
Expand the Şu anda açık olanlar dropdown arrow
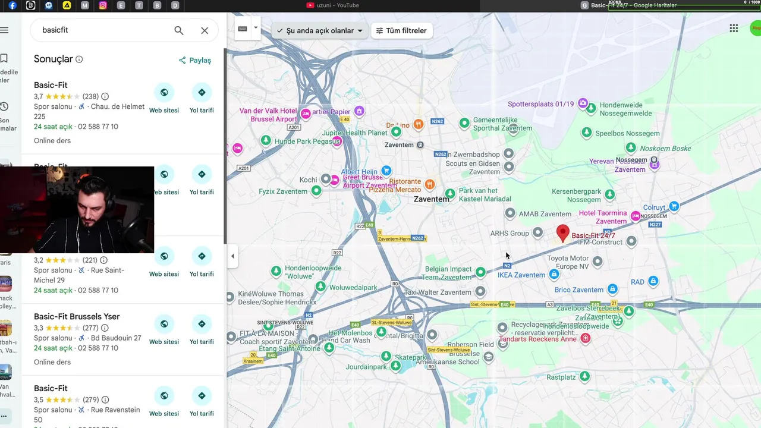pyautogui.click(x=360, y=31)
